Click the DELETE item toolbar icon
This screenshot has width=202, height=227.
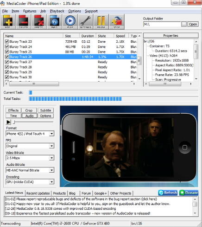[23, 22]
